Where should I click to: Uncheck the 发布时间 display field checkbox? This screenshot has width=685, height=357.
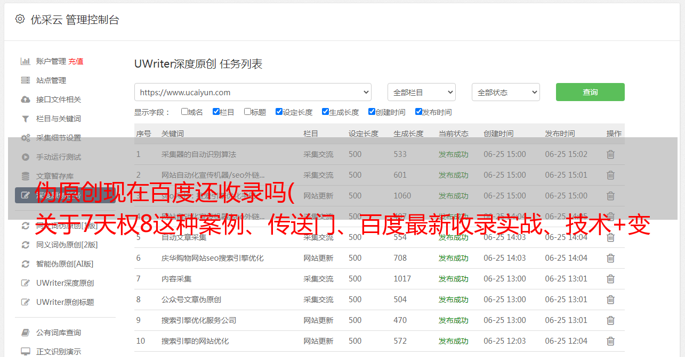pos(418,112)
